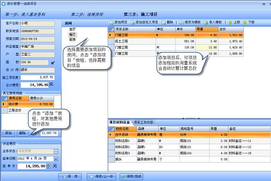
Task: Click the 添加 button under other fees
Action: (x=8, y=133)
